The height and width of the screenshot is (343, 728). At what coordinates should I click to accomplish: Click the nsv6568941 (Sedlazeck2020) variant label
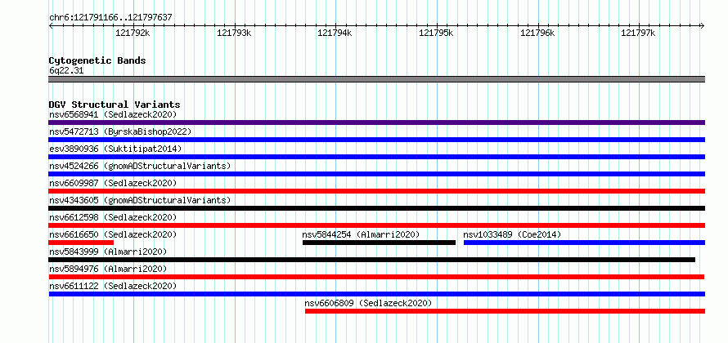(113, 114)
